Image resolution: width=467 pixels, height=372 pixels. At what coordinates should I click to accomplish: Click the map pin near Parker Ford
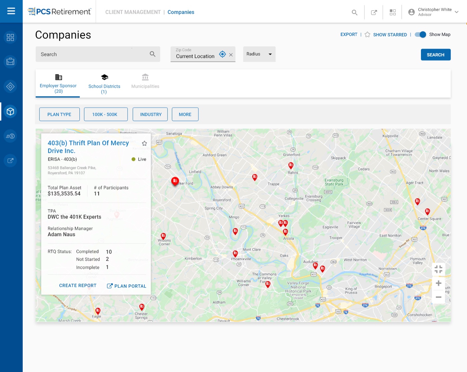click(175, 181)
